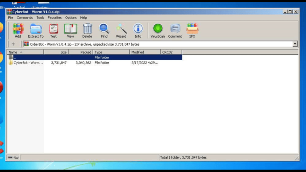Image resolution: width=306 pixels, height=172 pixels.
Task: Open the File menu
Action: tap(10, 18)
